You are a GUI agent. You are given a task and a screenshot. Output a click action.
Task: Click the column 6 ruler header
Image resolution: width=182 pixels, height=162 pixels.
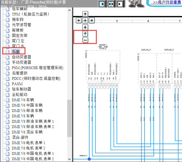[148, 21]
